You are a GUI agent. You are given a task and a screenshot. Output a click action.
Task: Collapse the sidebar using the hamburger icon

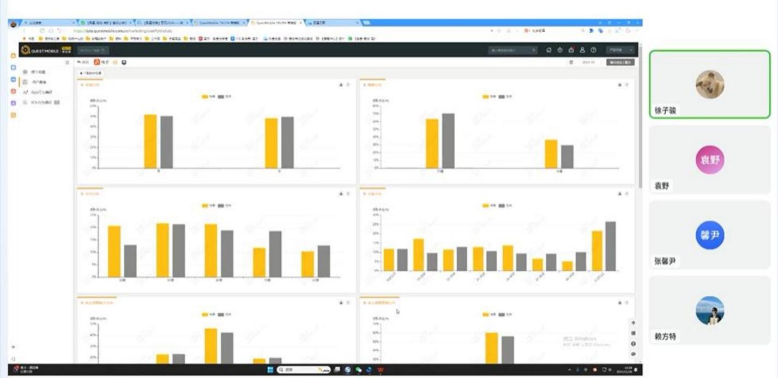68,63
